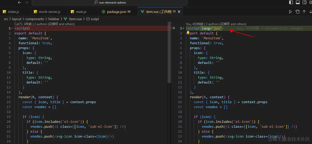Open the Sidebar breadcrumb segment
This screenshot has width=312, height=144.
click(x=54, y=19)
